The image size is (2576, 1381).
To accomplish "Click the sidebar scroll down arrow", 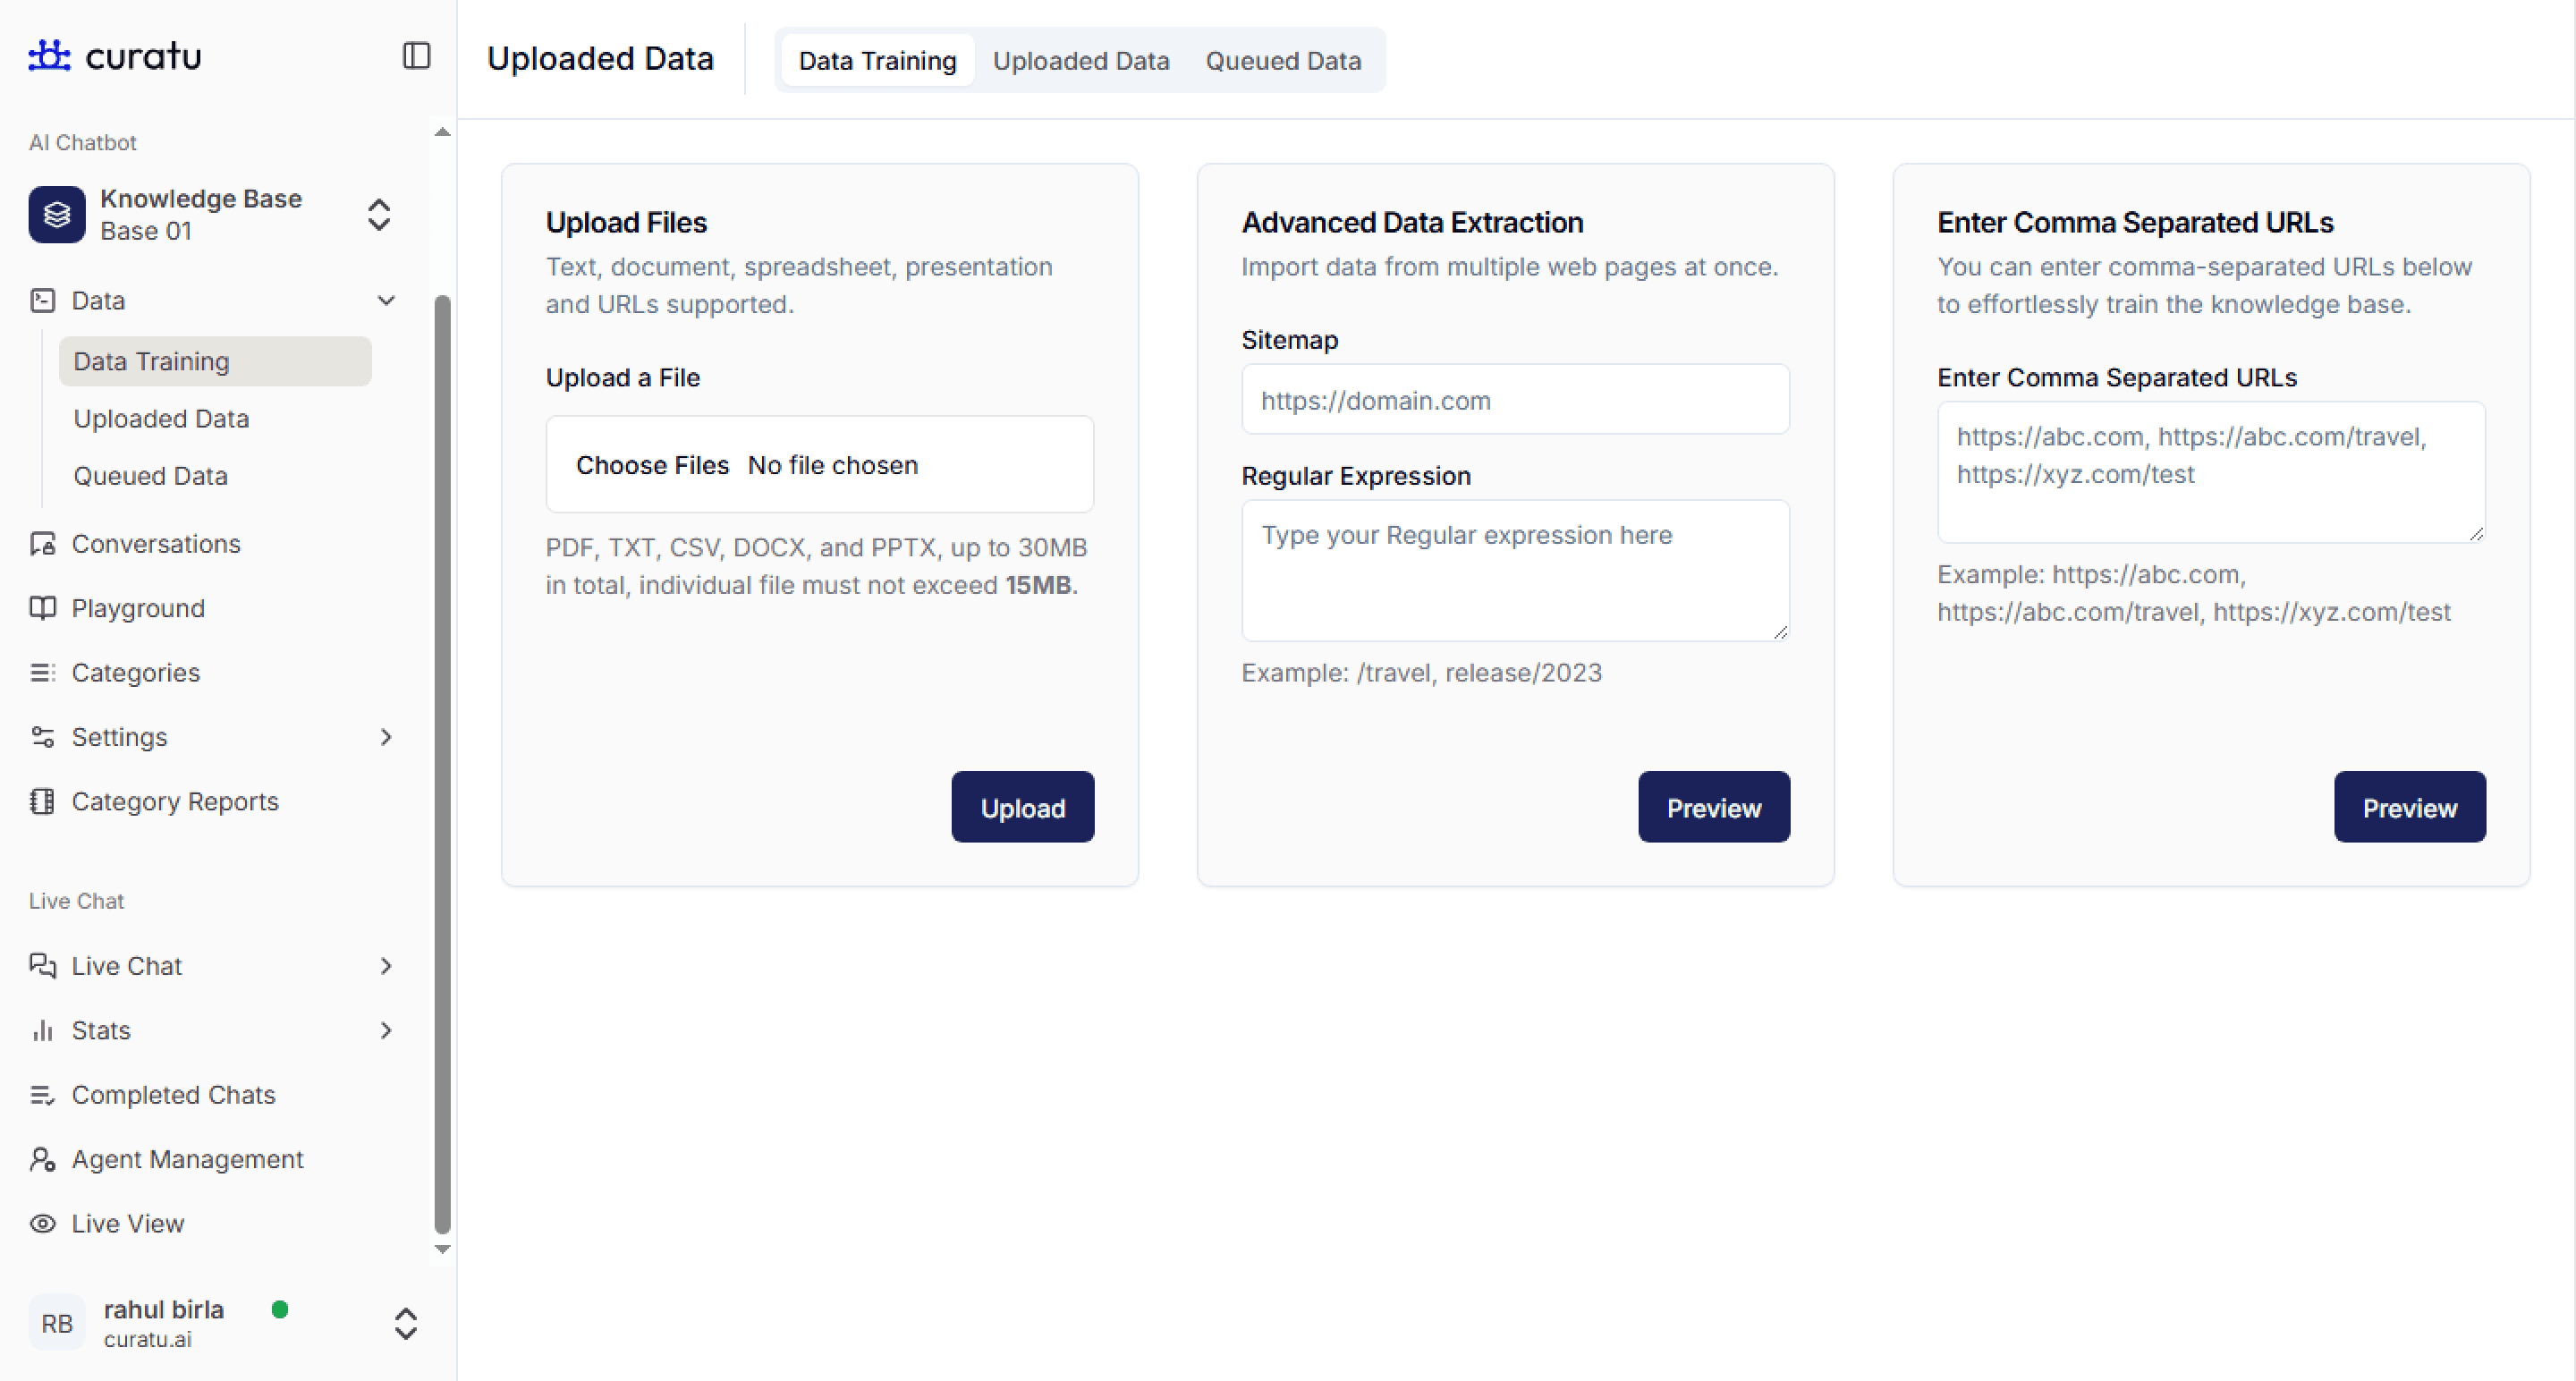I will click(x=442, y=1249).
